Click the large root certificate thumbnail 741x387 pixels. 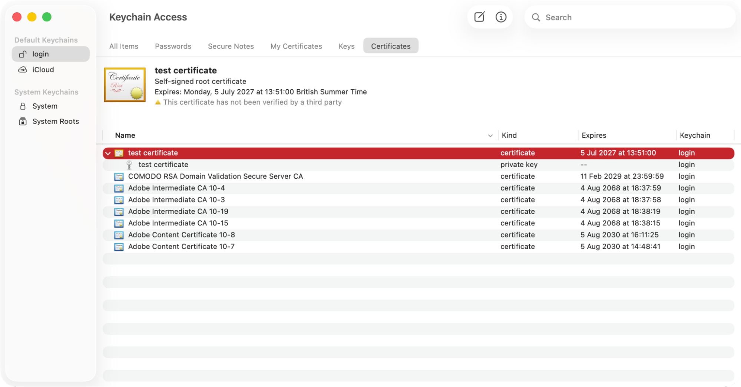click(x=125, y=85)
